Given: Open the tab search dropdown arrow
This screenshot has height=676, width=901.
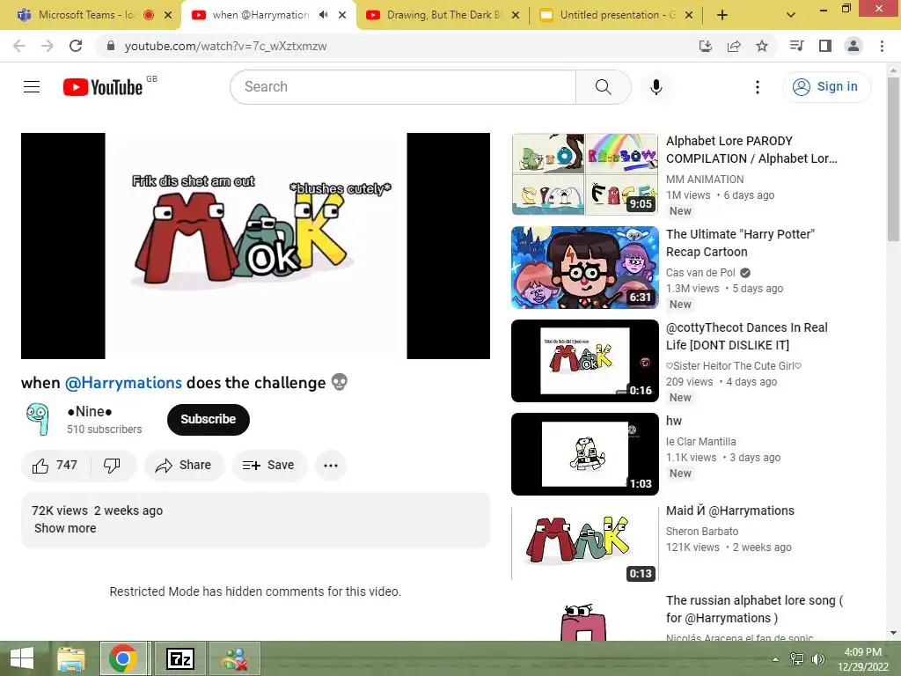Looking at the screenshot, I should pos(791,15).
